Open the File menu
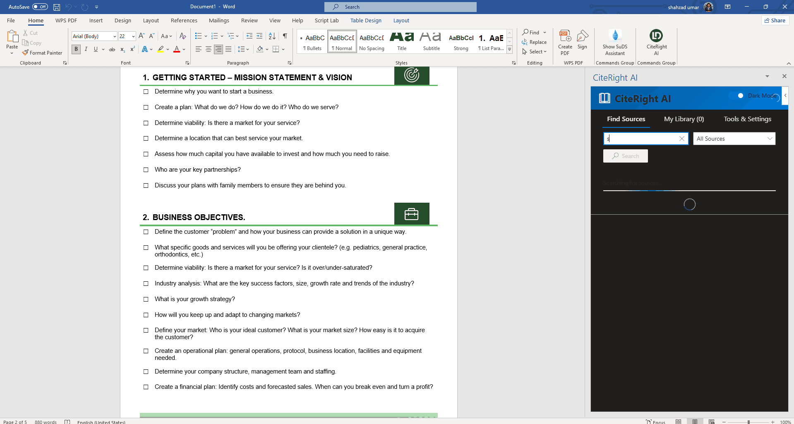Viewport: 794px width, 424px height. coord(11,20)
